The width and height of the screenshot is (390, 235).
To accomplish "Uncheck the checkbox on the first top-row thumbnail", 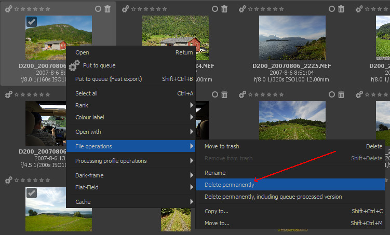I will pyautogui.click(x=31, y=22).
